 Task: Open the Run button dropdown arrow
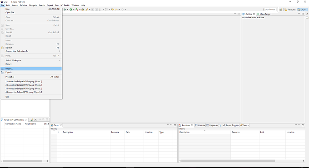point(74,10)
